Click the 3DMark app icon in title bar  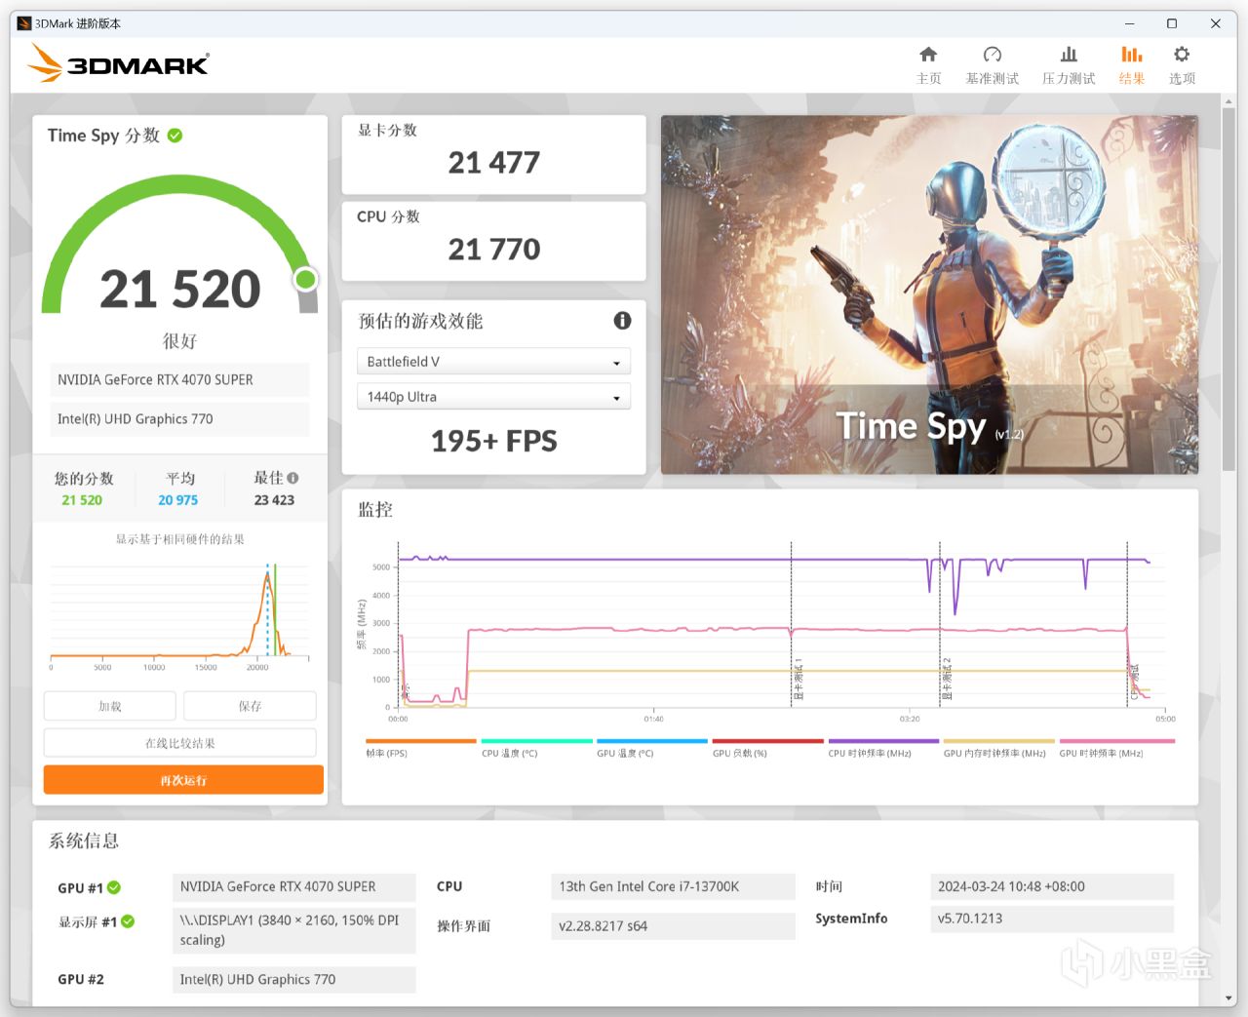point(24,23)
